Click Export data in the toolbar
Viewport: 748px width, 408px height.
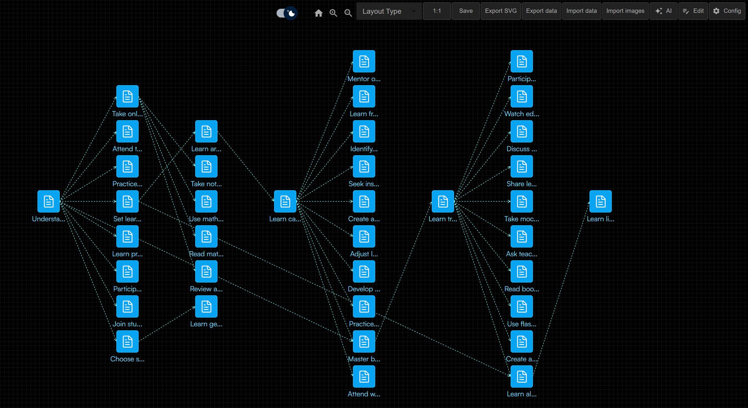tap(541, 11)
